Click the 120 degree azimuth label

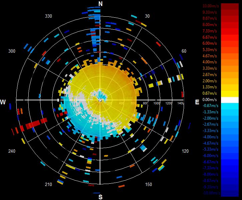pos(185,151)
